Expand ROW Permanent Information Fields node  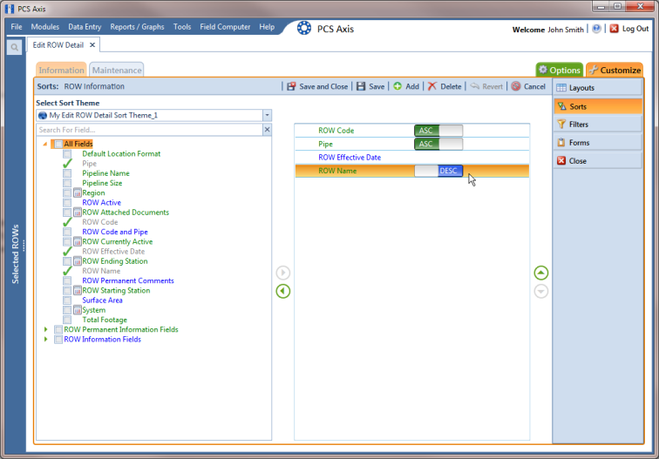click(46, 329)
